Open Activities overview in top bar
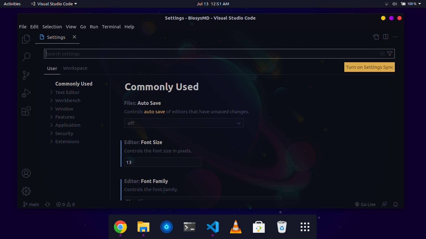Viewport: 426px width, 239px height. pyautogui.click(x=12, y=4)
